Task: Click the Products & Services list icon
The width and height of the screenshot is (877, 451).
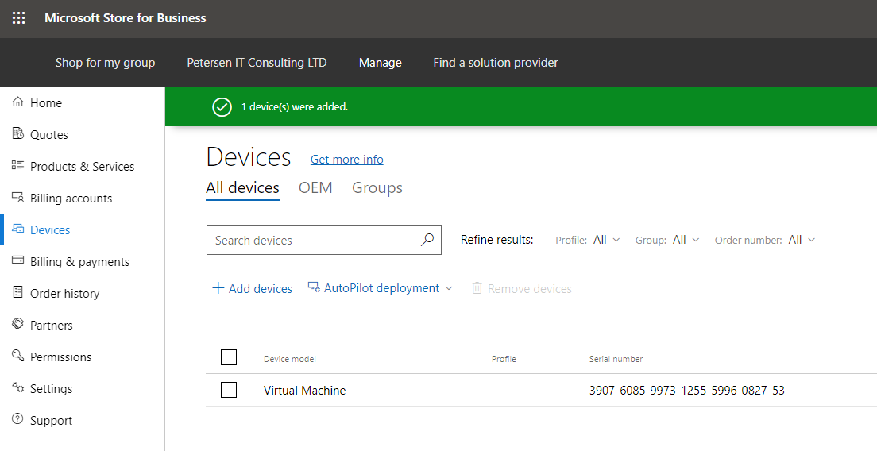Action: 18,165
